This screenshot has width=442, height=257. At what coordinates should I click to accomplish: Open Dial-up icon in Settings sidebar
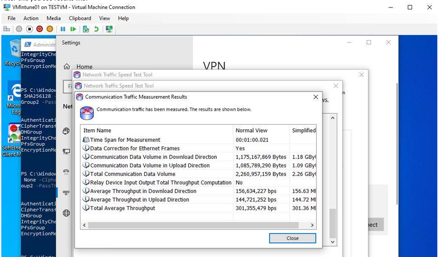click(66, 172)
